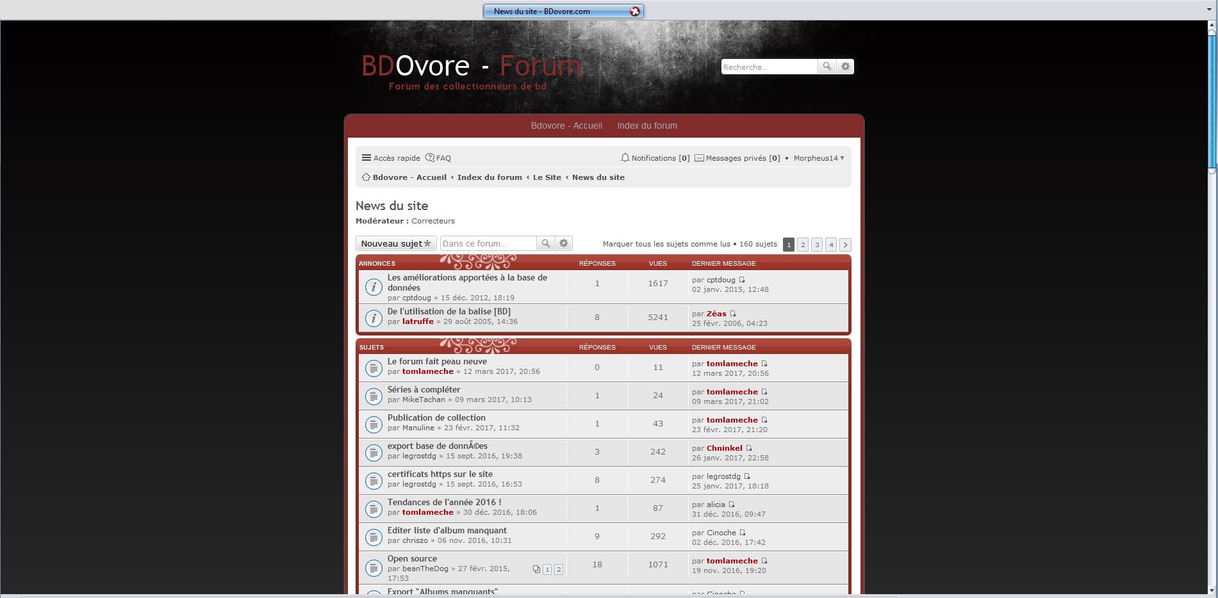1218x598 pixels.
Task: Open advanced search gear in header
Action: pyautogui.click(x=846, y=67)
